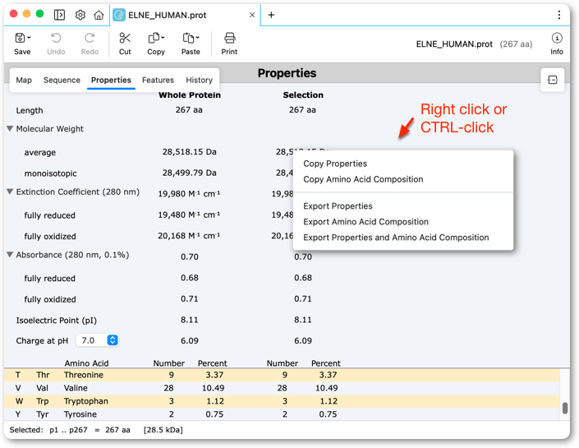The height and width of the screenshot is (448, 579).
Task: Click the Length label
Action: point(30,110)
